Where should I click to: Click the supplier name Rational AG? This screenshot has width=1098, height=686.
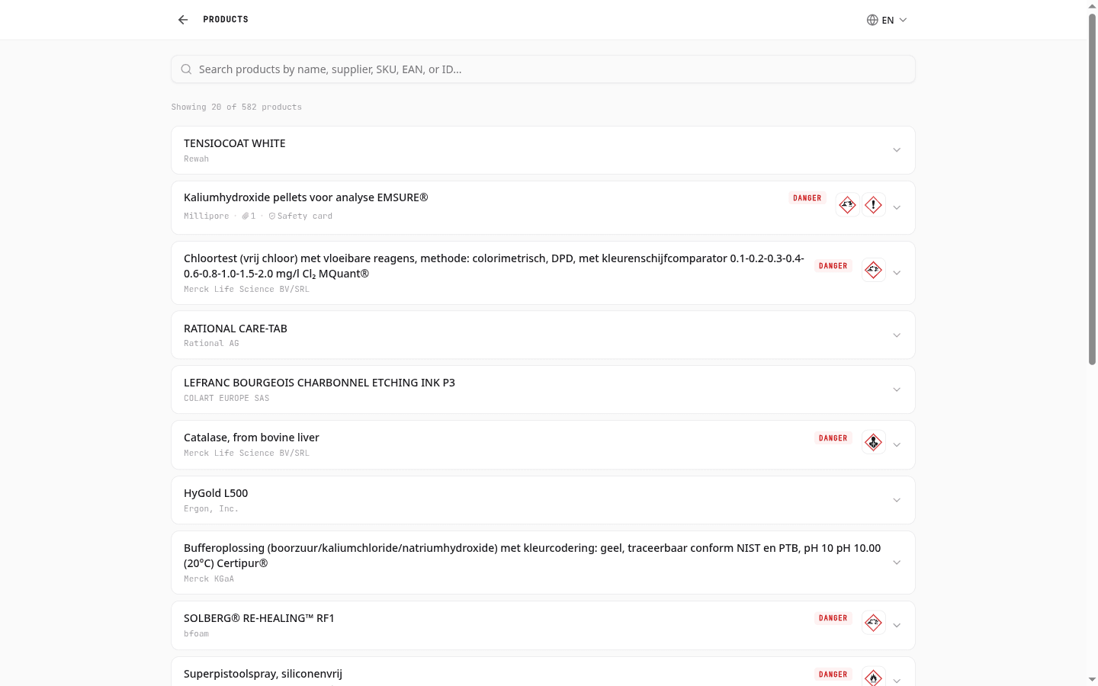(x=211, y=344)
